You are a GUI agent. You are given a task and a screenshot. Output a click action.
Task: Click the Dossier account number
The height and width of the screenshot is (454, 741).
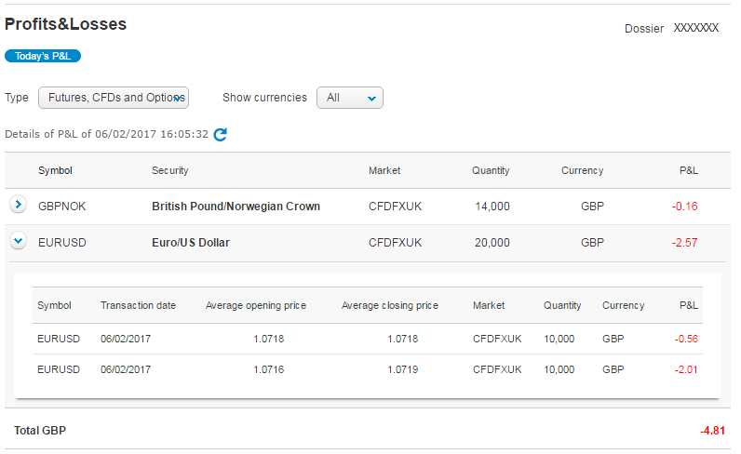coord(695,29)
